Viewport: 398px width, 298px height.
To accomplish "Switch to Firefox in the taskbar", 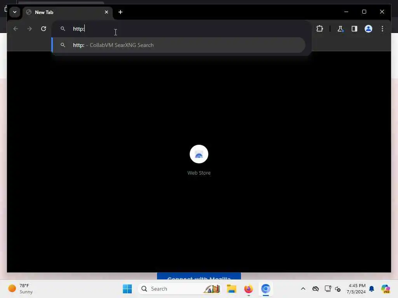I will coord(248,289).
